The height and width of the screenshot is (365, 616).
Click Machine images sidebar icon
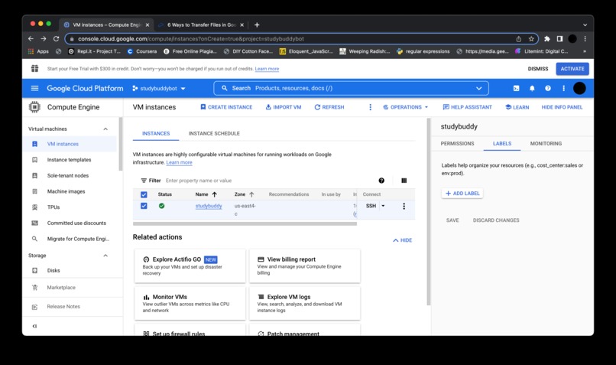click(34, 191)
